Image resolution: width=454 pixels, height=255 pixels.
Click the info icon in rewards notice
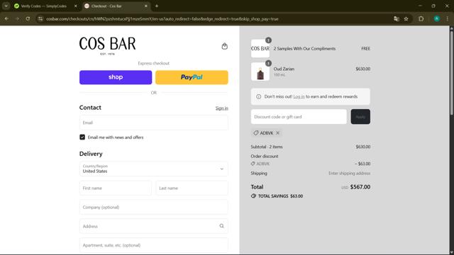click(258, 96)
